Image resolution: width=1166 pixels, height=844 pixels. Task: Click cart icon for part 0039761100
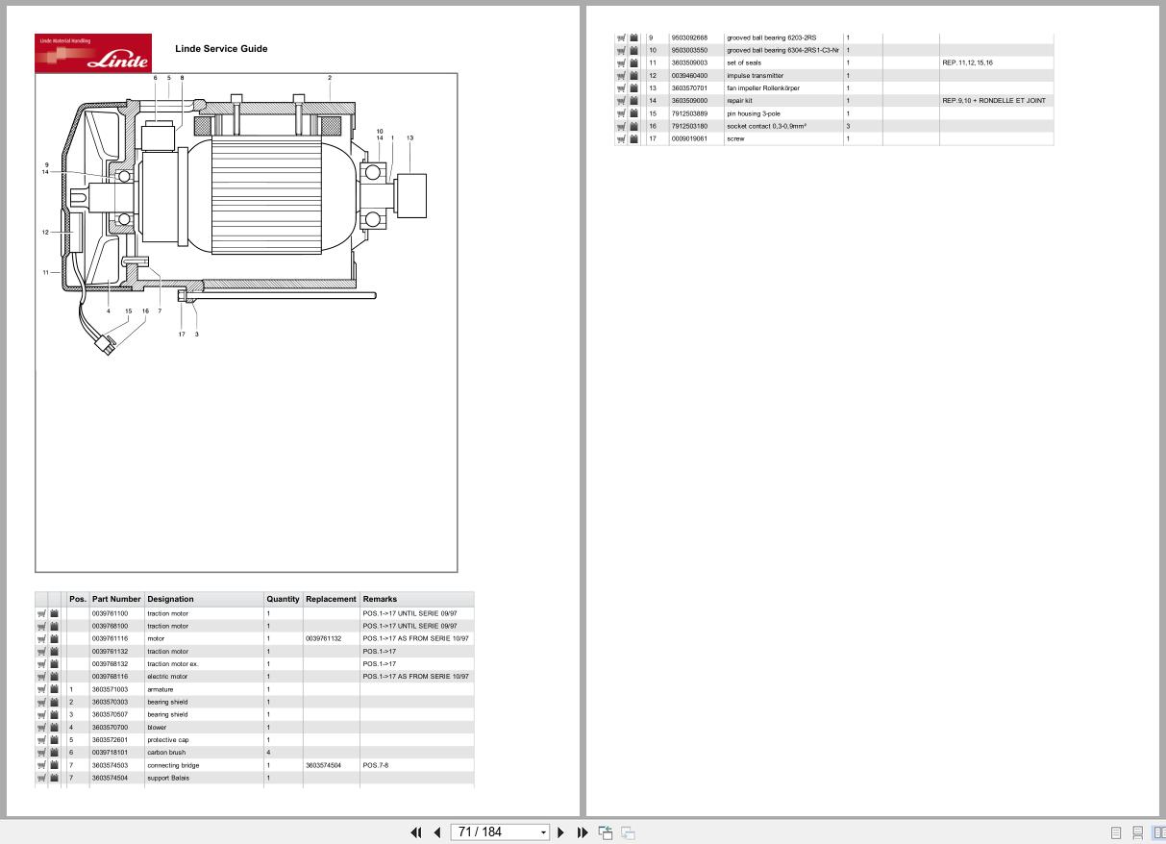[41, 613]
